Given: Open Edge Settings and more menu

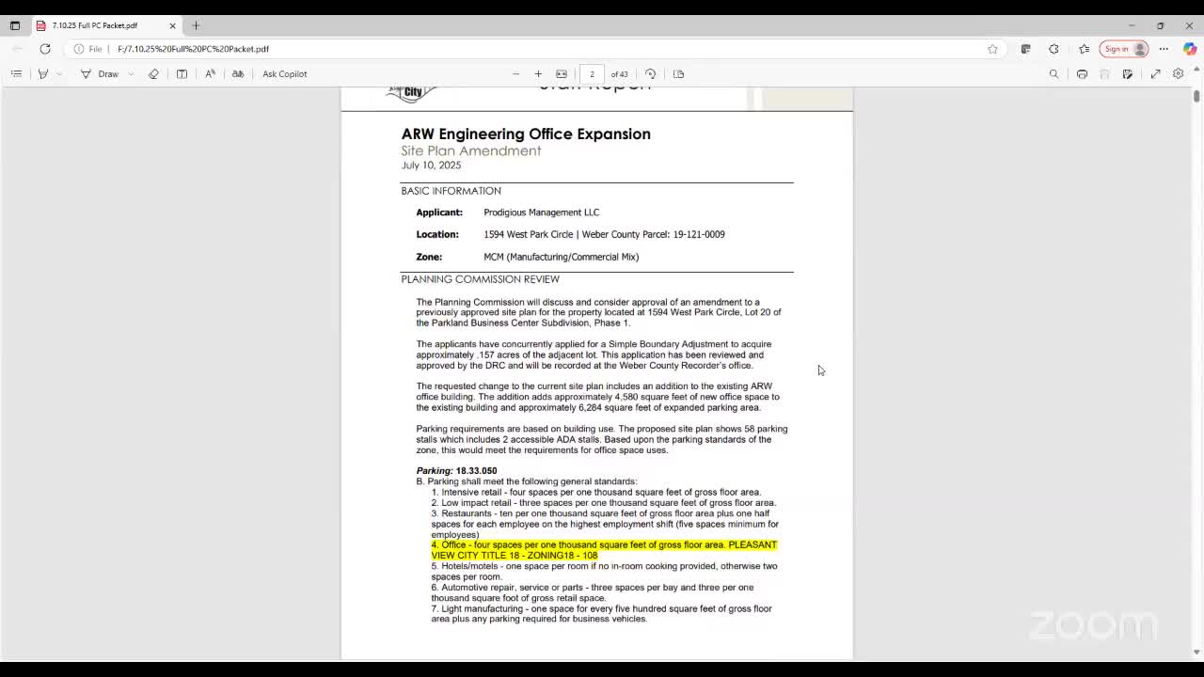Looking at the screenshot, I should pyautogui.click(x=1164, y=49).
